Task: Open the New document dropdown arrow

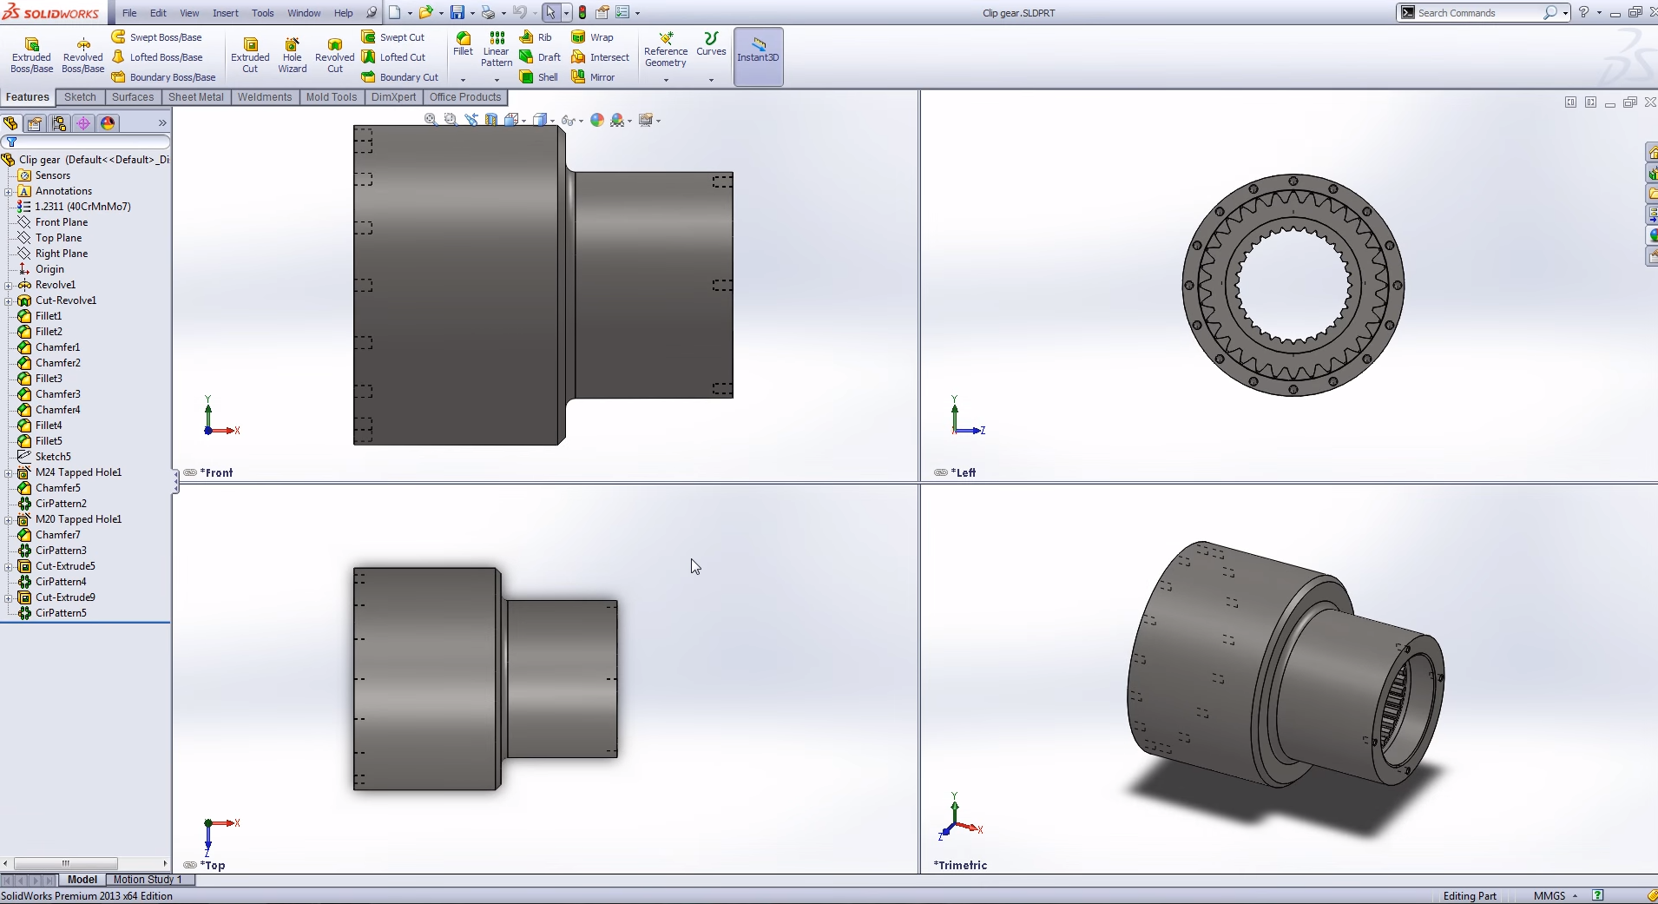Action: point(410,13)
